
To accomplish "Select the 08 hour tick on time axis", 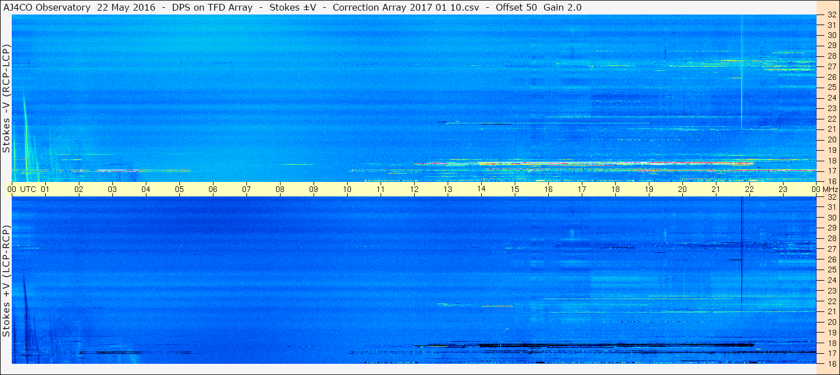I will point(280,189).
